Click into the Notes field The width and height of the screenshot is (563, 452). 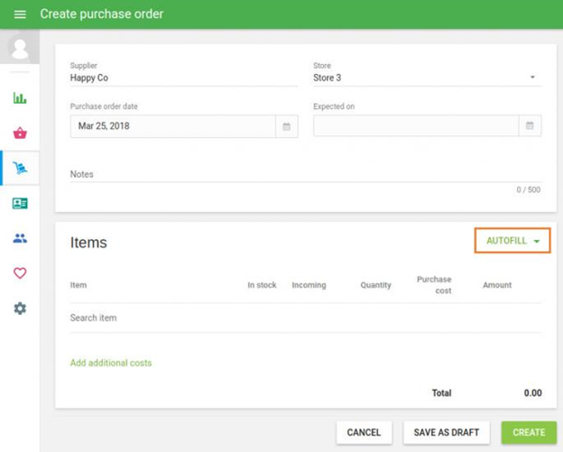[x=305, y=175]
